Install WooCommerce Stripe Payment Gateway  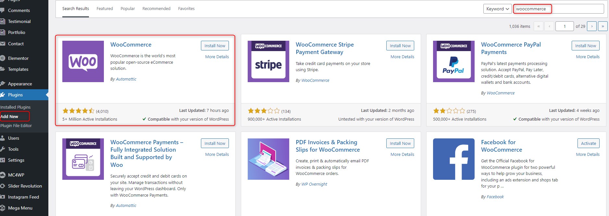[400, 46]
